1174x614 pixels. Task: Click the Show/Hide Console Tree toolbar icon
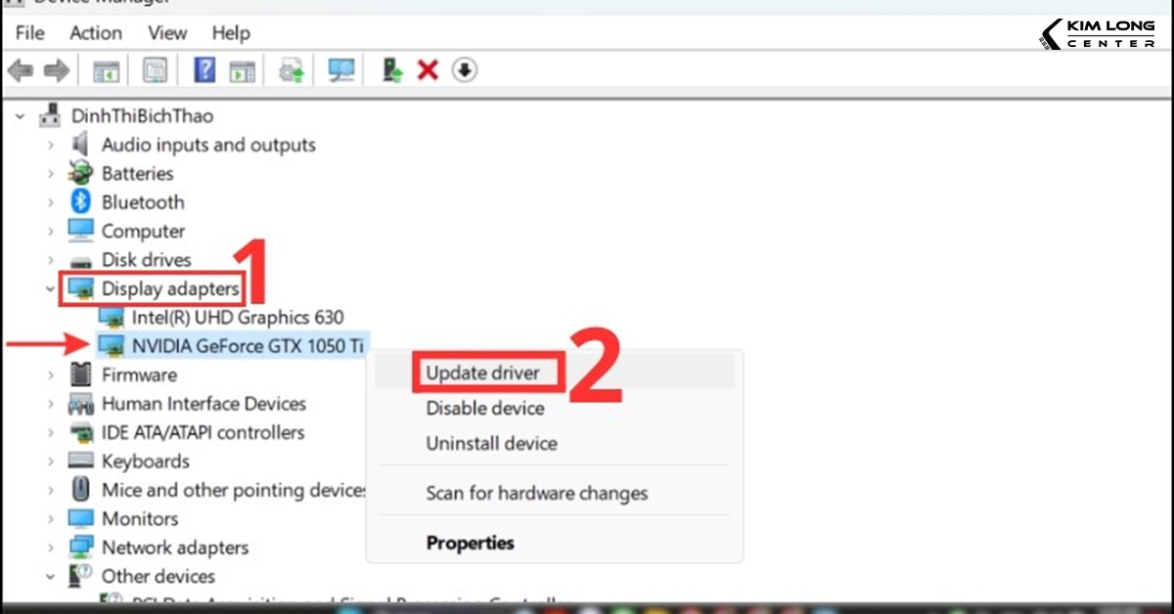coord(106,69)
